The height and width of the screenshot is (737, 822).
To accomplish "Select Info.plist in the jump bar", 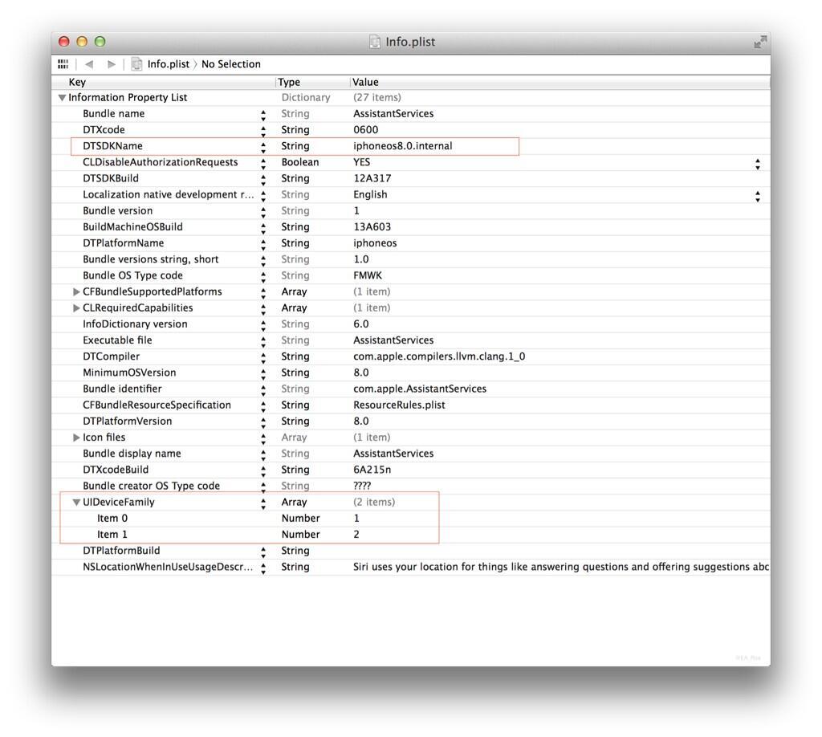I will coord(169,64).
